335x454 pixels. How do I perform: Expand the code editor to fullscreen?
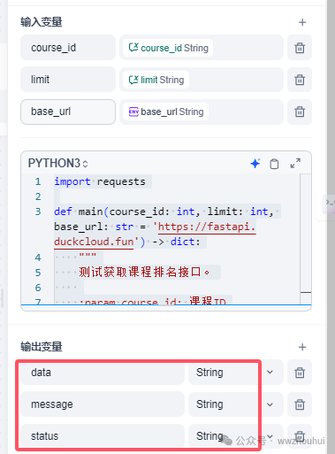pos(295,164)
